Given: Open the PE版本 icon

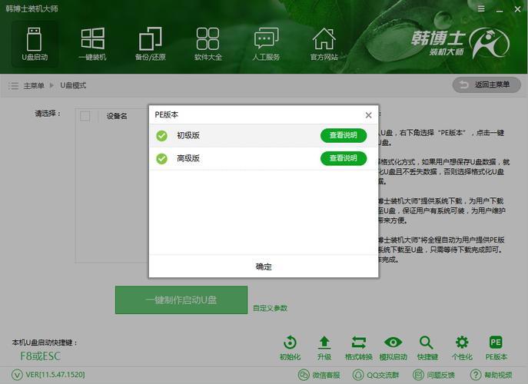Looking at the screenshot, I should pyautogui.click(x=496, y=348).
